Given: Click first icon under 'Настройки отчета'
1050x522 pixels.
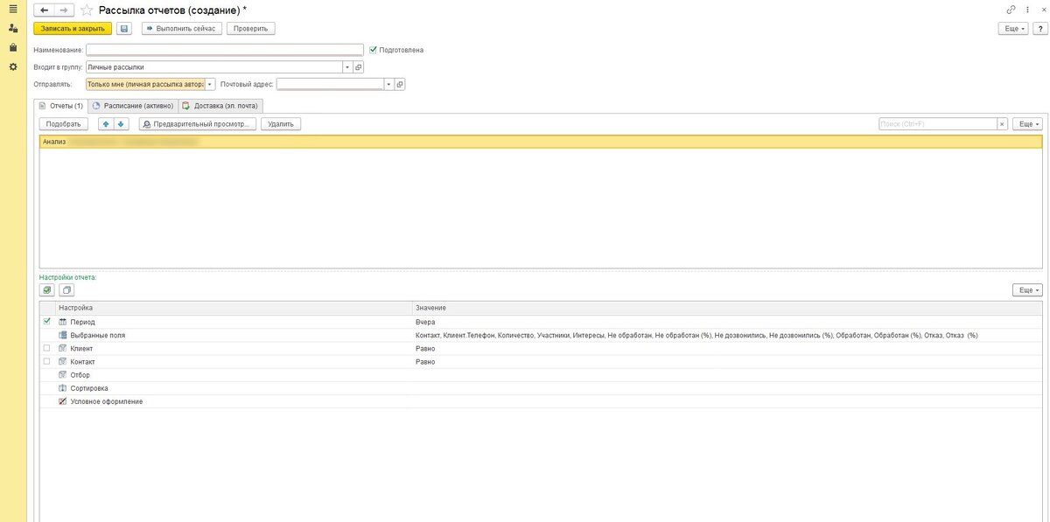Looking at the screenshot, I should (47, 290).
